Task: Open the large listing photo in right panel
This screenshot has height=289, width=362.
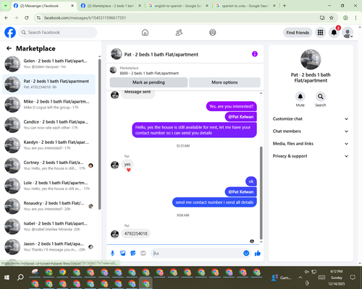Action: coord(311,59)
